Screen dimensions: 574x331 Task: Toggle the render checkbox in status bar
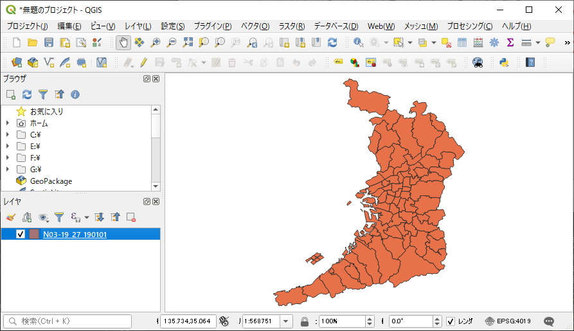tap(451, 321)
